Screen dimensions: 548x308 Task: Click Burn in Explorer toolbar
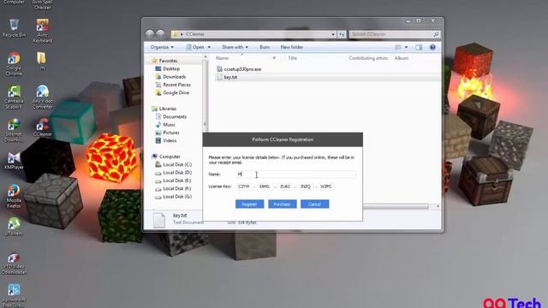click(x=265, y=47)
